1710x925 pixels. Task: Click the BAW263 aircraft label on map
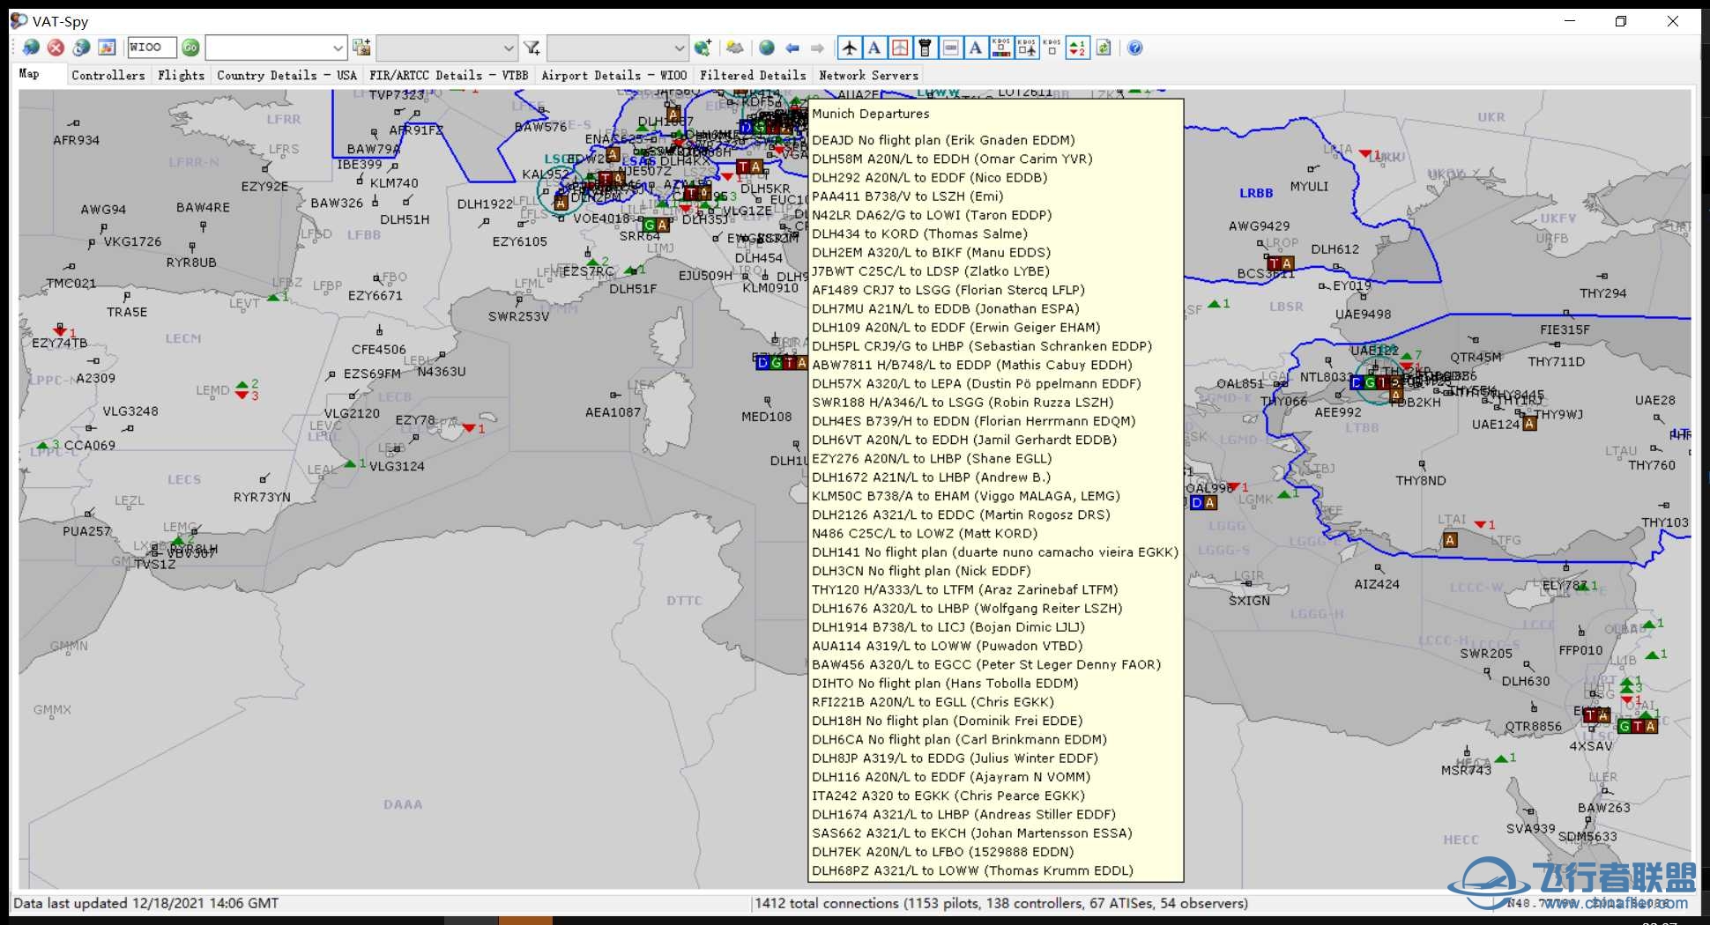point(1604,808)
